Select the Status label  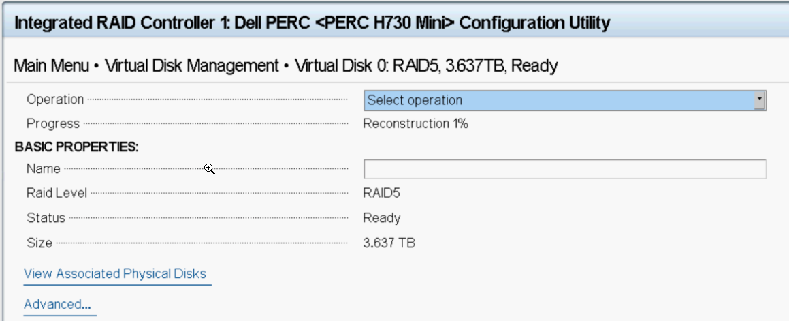click(46, 218)
